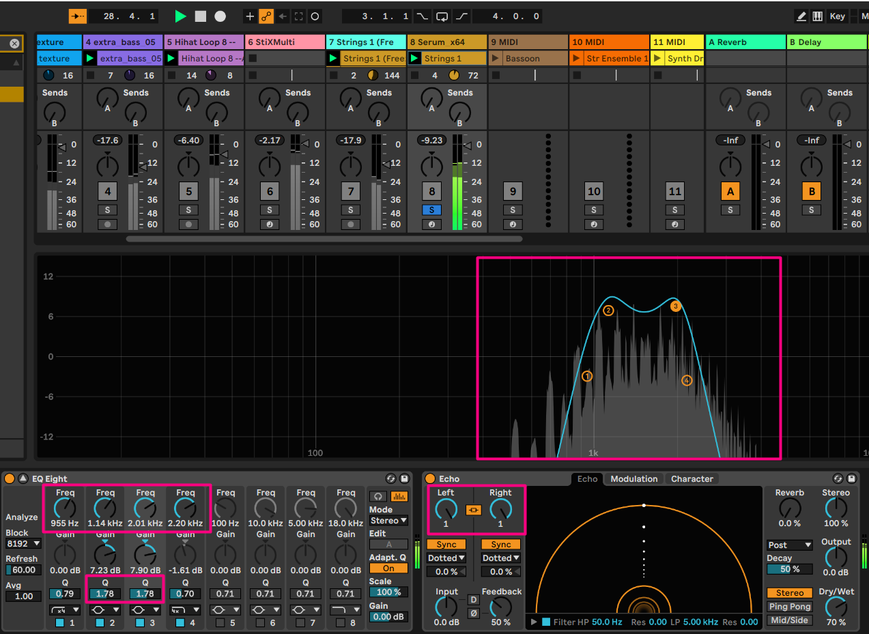Start playback with the green play button
869x634 pixels.
coord(180,16)
